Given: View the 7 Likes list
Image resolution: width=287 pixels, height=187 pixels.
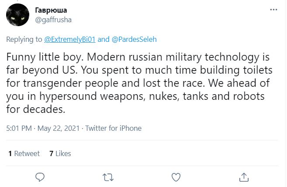Looking at the screenshot, I should pos(60,153).
